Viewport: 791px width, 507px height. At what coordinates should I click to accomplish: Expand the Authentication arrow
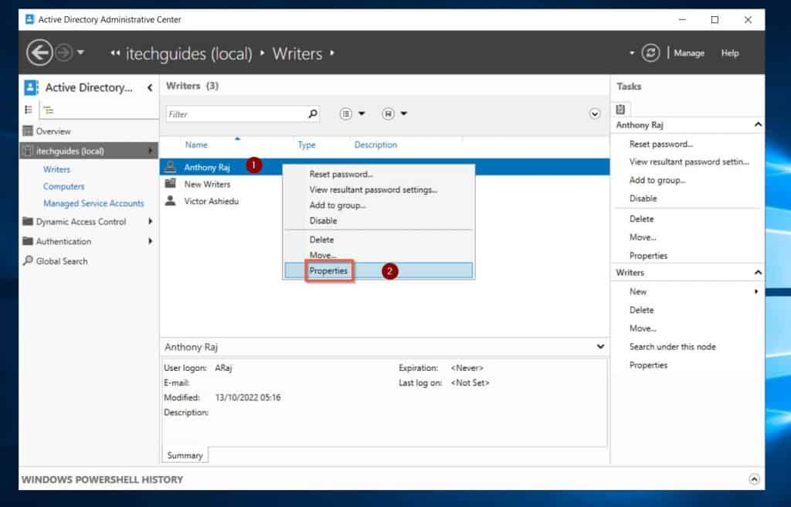point(151,241)
